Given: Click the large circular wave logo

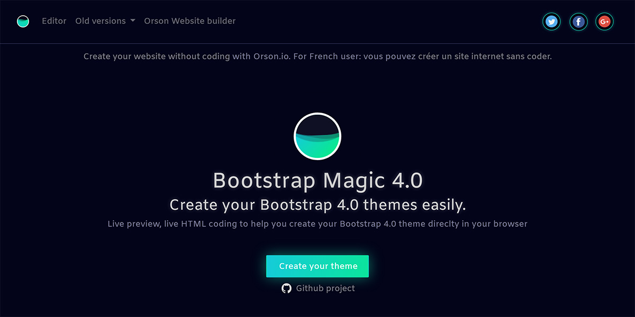Looking at the screenshot, I should coord(317,136).
